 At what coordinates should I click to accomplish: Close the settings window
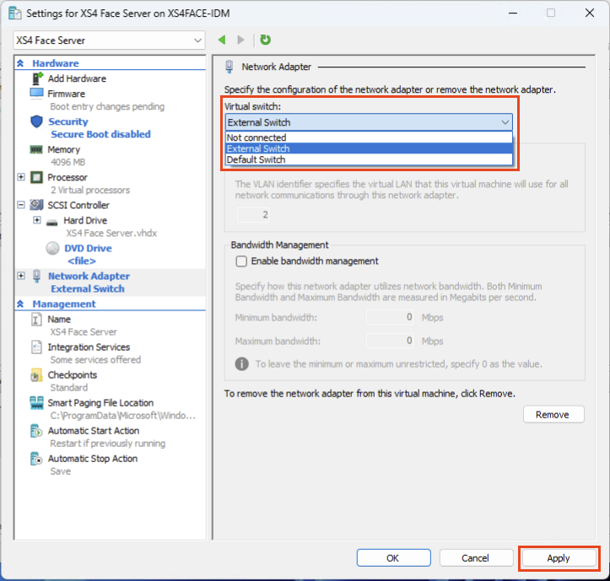pos(590,13)
